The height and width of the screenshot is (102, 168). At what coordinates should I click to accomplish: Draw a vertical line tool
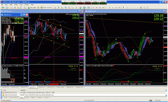coord(131,8)
